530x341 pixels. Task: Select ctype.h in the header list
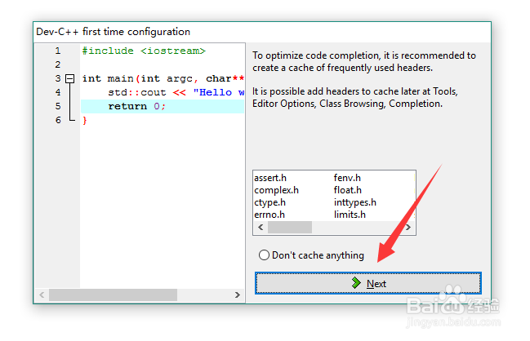click(x=269, y=202)
